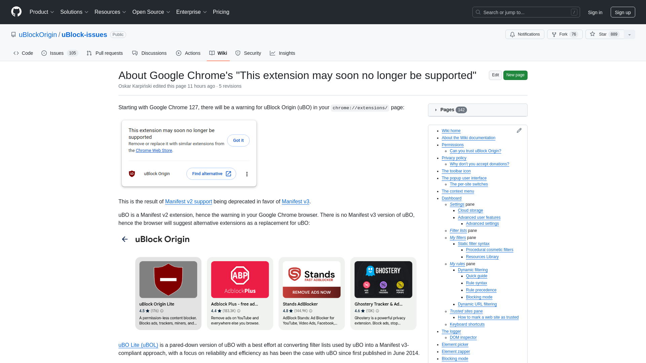
Task: Click the uBlock Origin shield icon in extension card
Action: click(132, 173)
